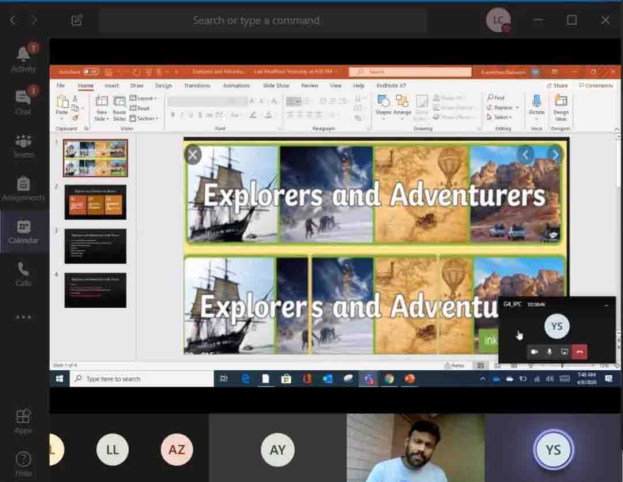Expand the Layout dropdown in Slides group
Screen dimensions: 623x482
144,99
